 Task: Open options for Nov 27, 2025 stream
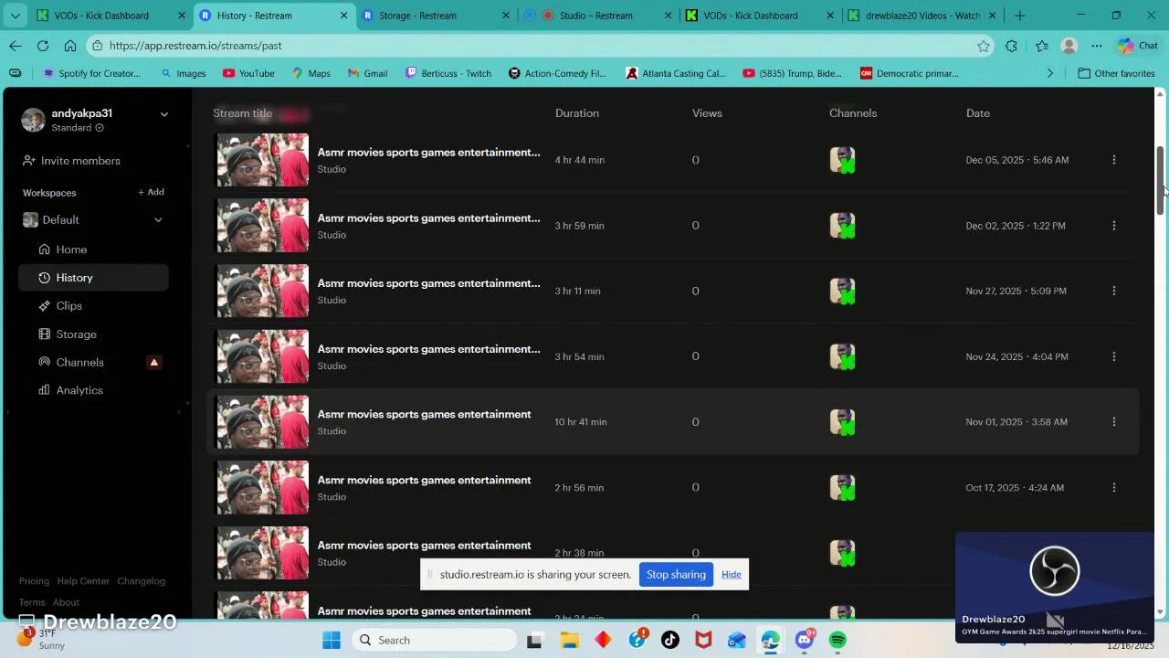click(x=1113, y=291)
